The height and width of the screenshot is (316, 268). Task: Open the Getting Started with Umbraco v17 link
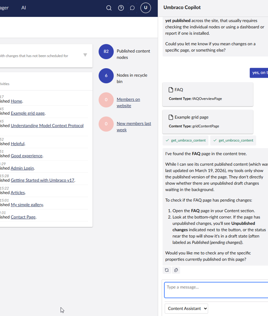point(42,180)
